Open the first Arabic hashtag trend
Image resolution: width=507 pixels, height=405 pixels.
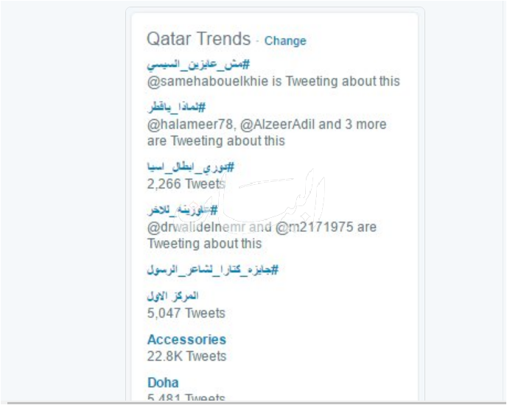(198, 64)
